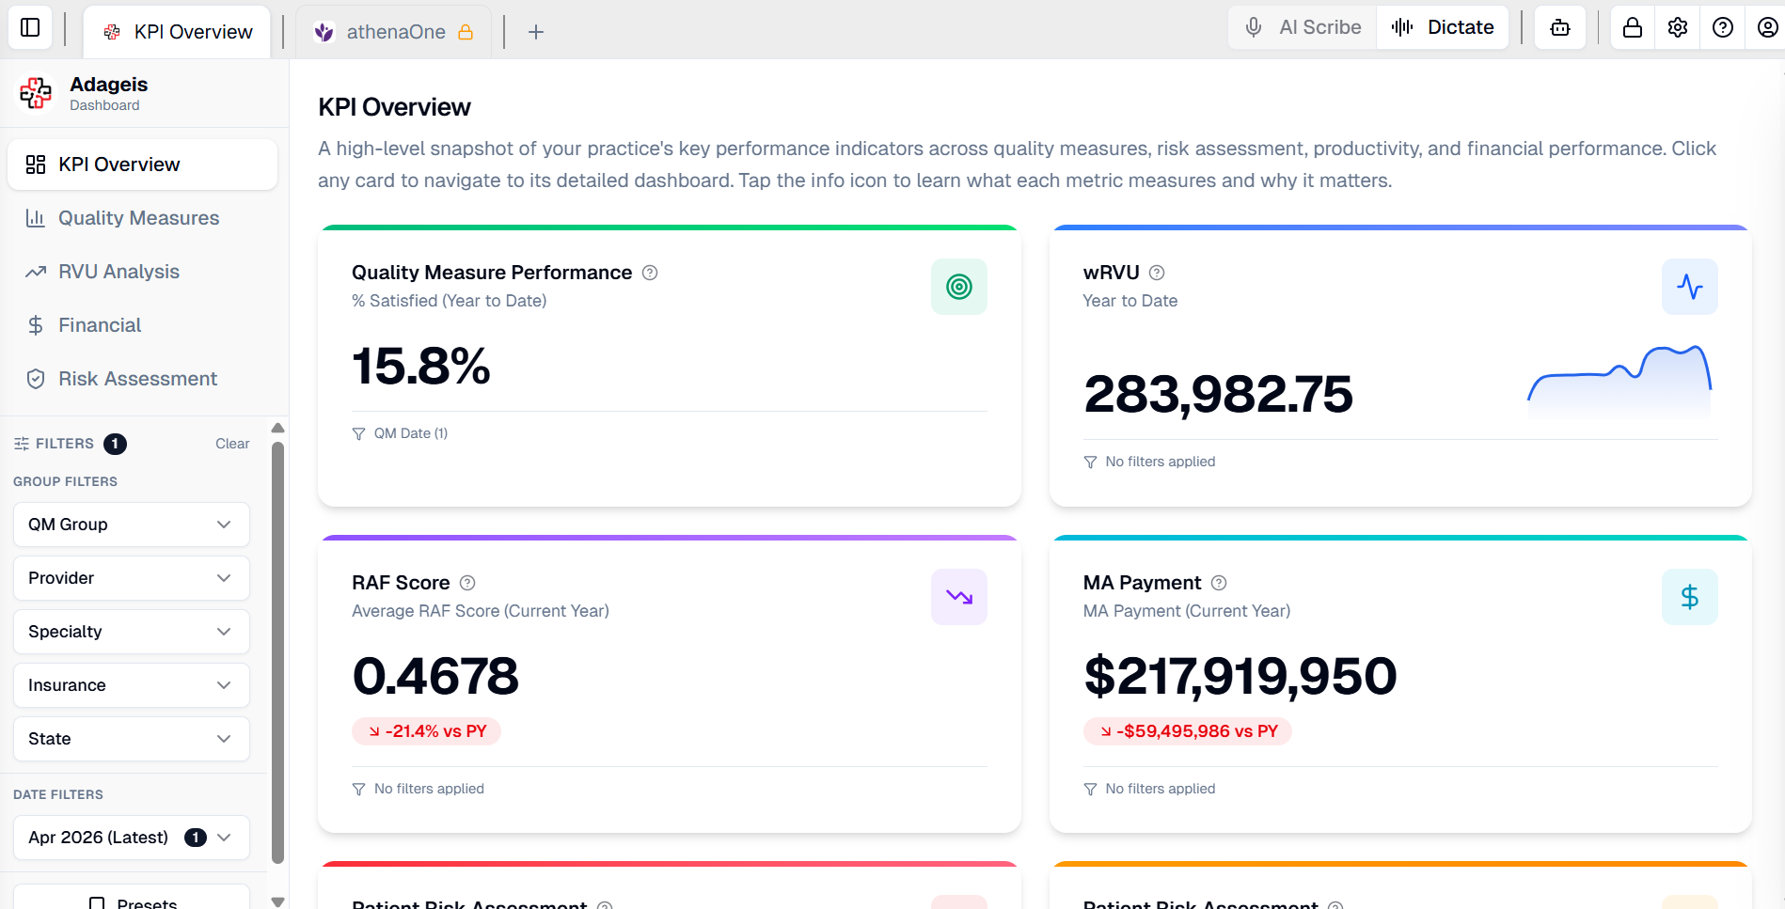Show info for RAF Score
This screenshot has height=909, width=1785.
click(x=467, y=583)
